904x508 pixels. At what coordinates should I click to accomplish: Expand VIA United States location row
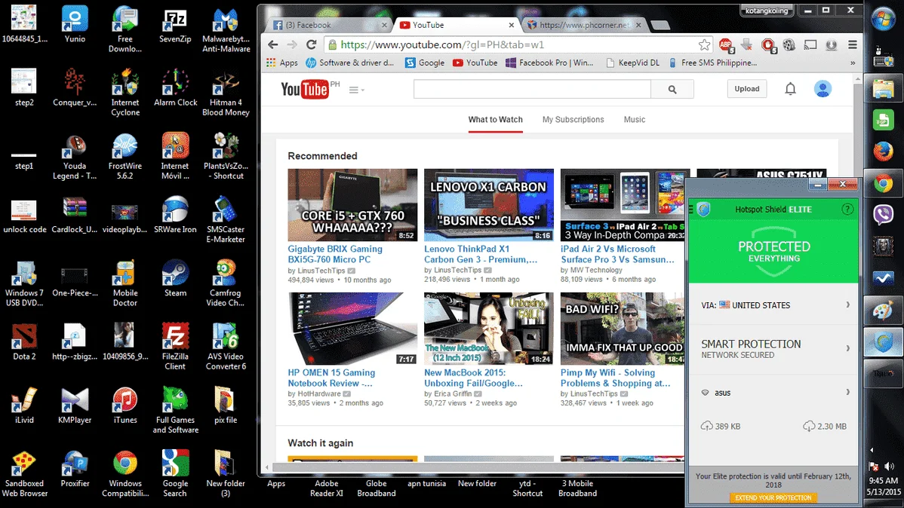pos(773,305)
